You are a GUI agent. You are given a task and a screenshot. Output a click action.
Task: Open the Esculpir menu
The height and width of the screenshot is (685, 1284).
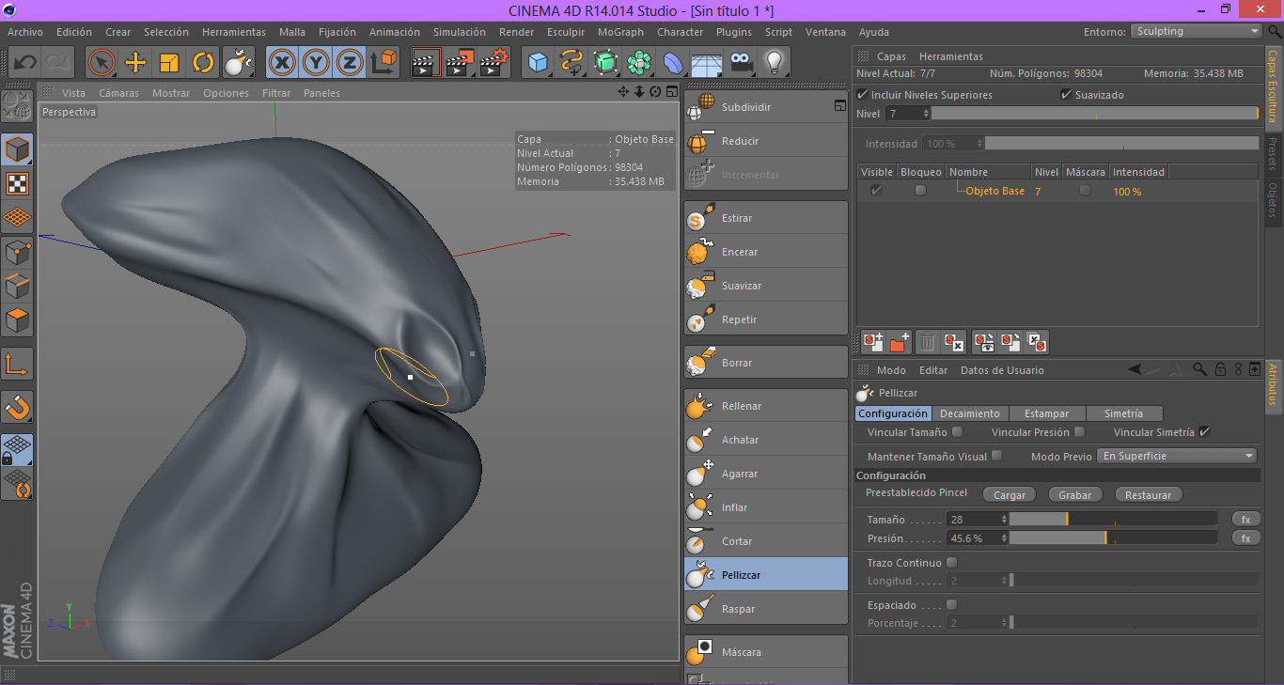click(566, 32)
